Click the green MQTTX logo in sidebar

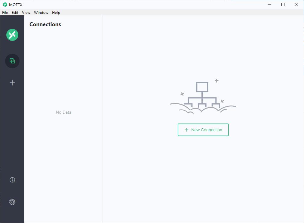point(12,35)
